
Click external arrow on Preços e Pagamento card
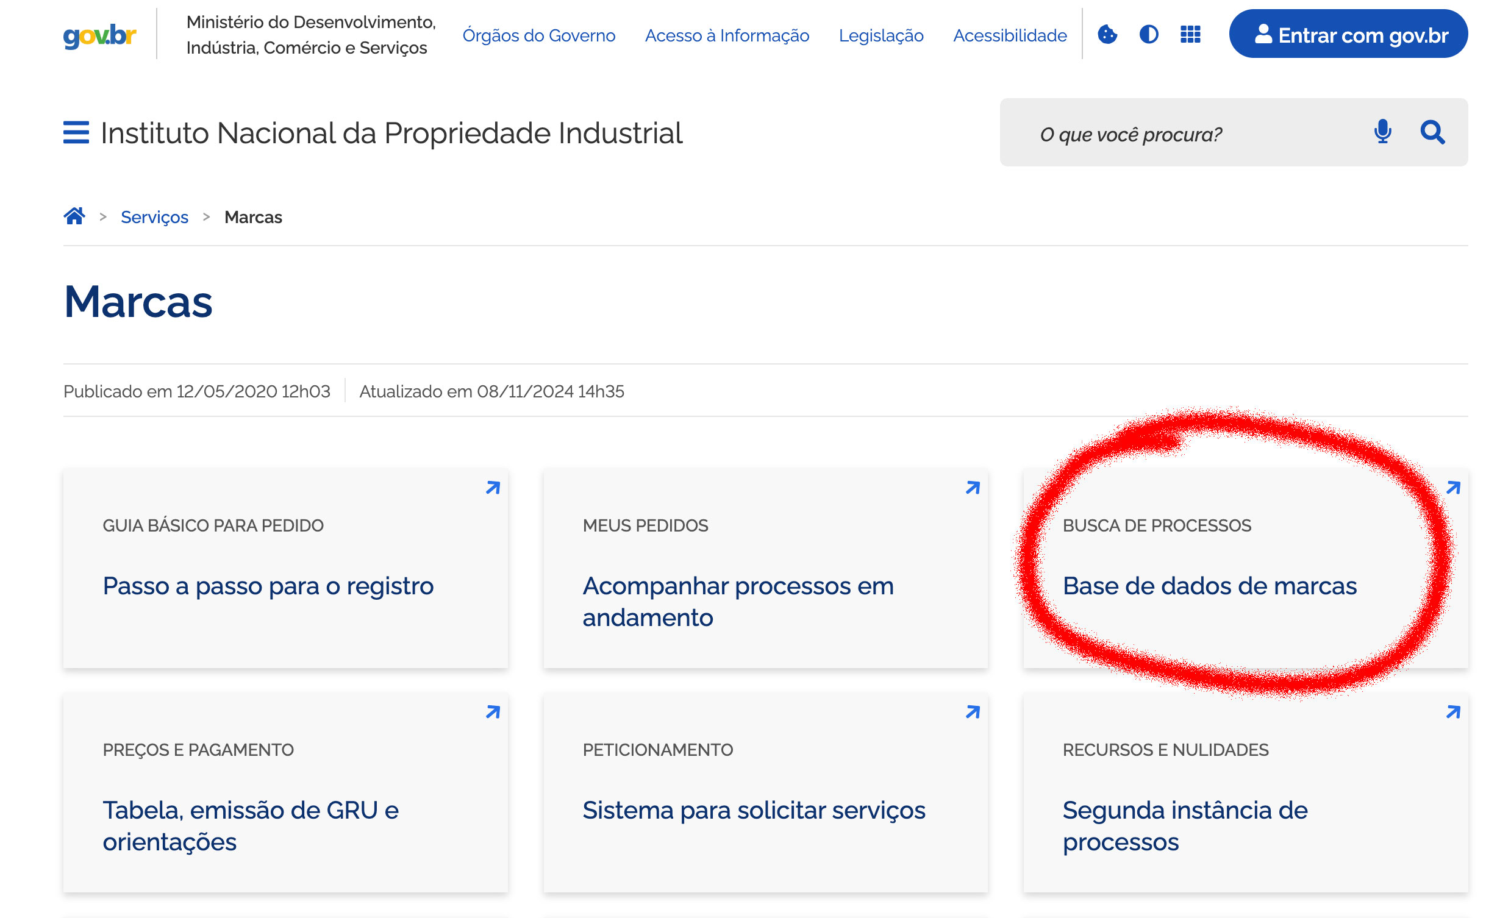[x=493, y=712]
